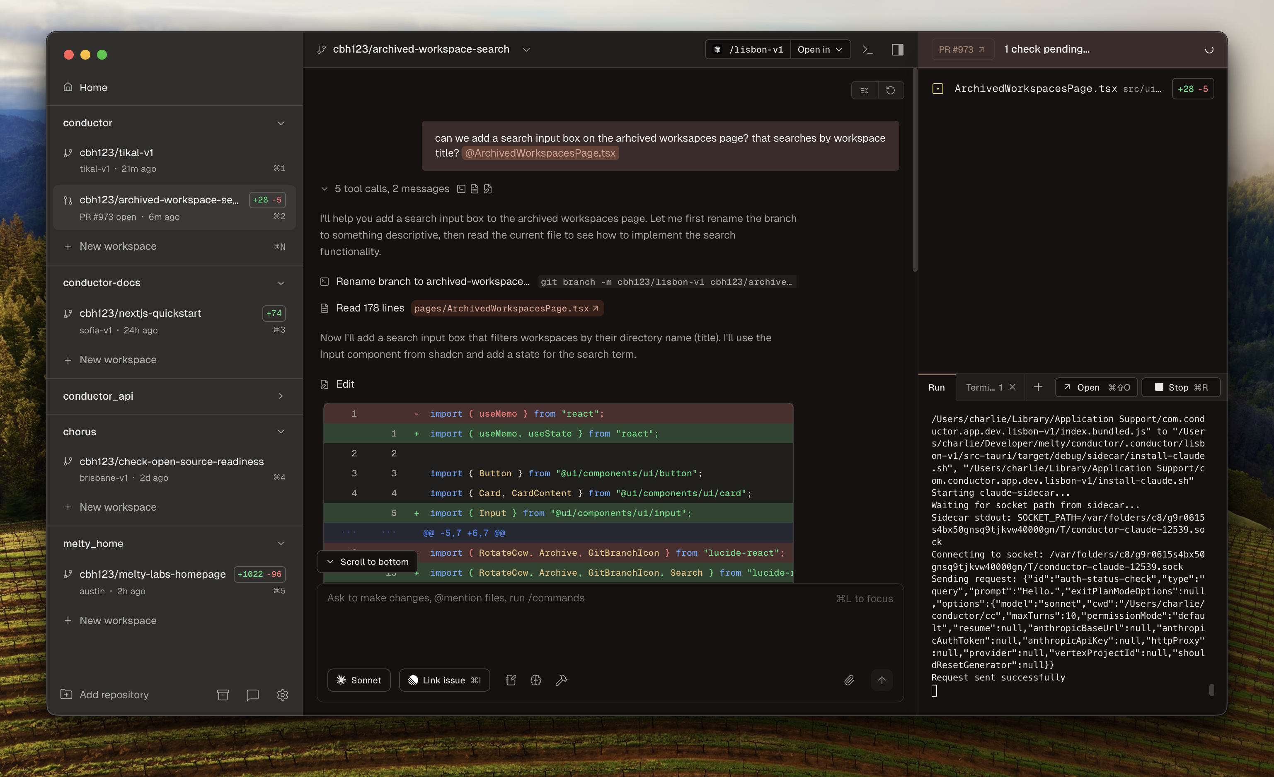Click the terminal icon in top toolbar
The image size is (1274, 777).
(867, 50)
